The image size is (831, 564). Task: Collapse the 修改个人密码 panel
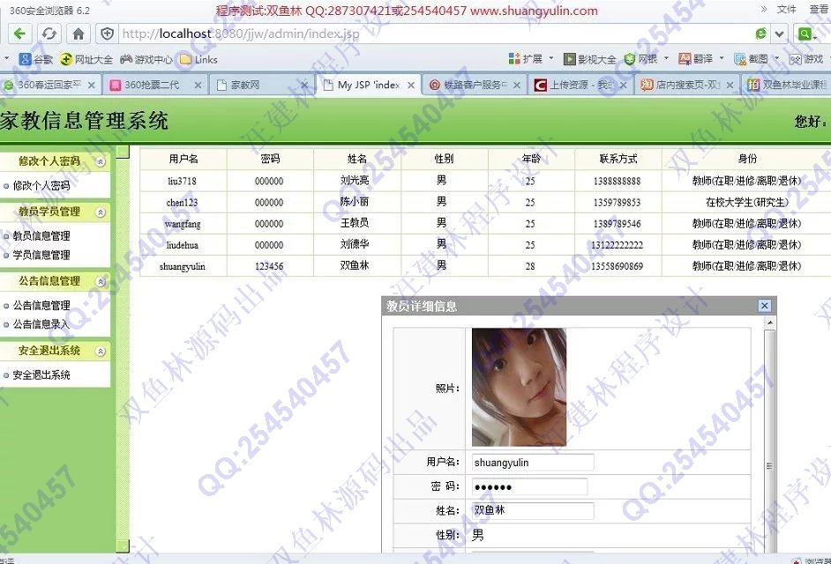101,161
